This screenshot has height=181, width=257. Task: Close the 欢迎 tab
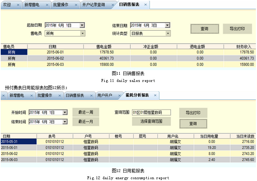tap(18, 5)
